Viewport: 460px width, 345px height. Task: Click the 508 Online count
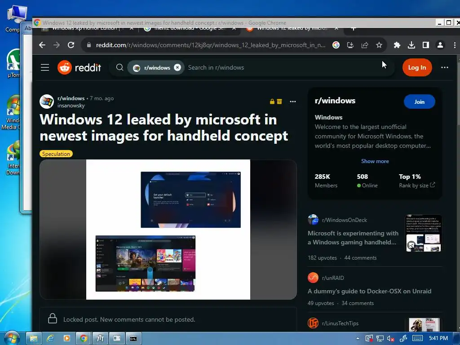click(367, 181)
